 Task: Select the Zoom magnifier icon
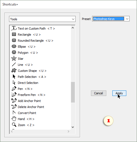(x=14, y=125)
